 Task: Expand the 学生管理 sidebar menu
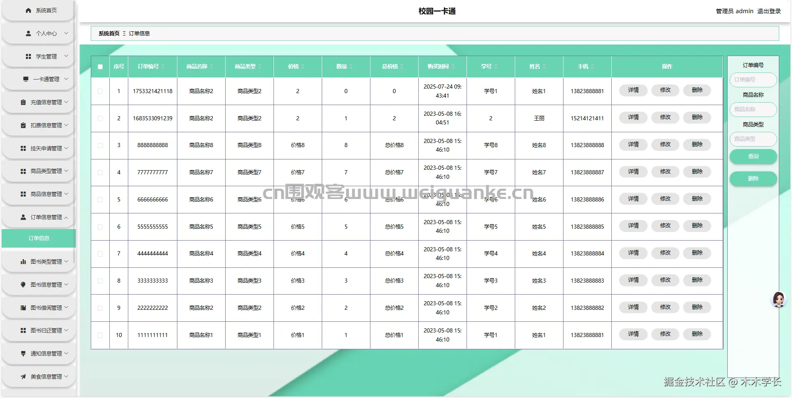pyautogui.click(x=39, y=56)
